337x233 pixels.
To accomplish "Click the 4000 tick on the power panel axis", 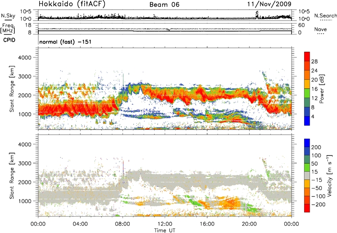I will (25, 58).
